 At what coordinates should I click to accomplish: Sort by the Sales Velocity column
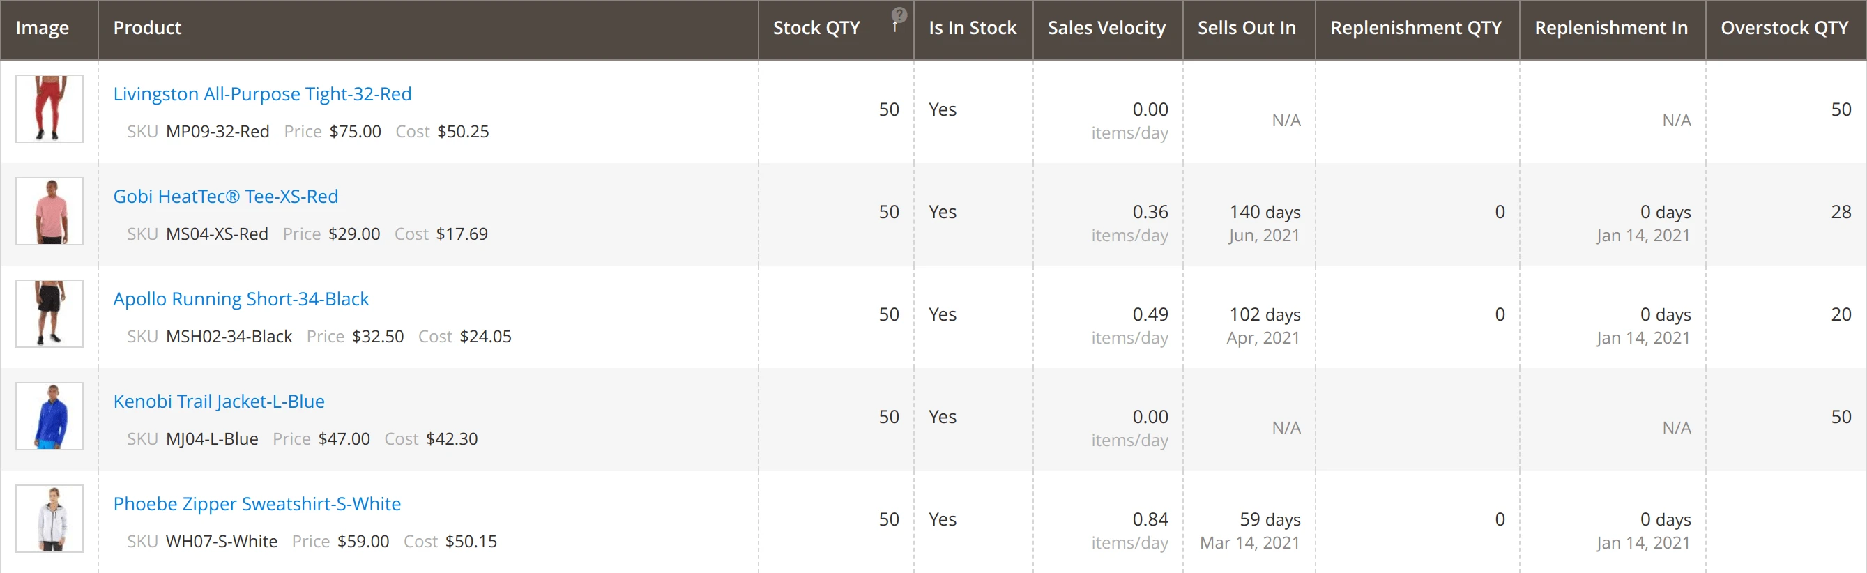[x=1106, y=29]
